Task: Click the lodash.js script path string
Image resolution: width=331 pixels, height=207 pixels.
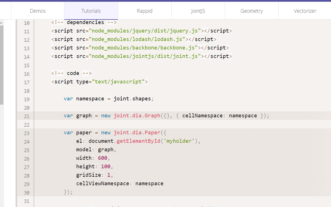Action: tap(137, 39)
